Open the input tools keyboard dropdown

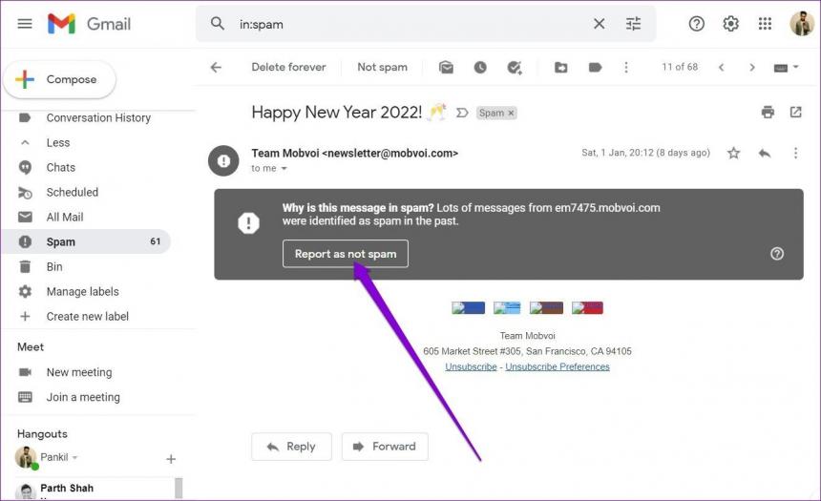point(785,68)
